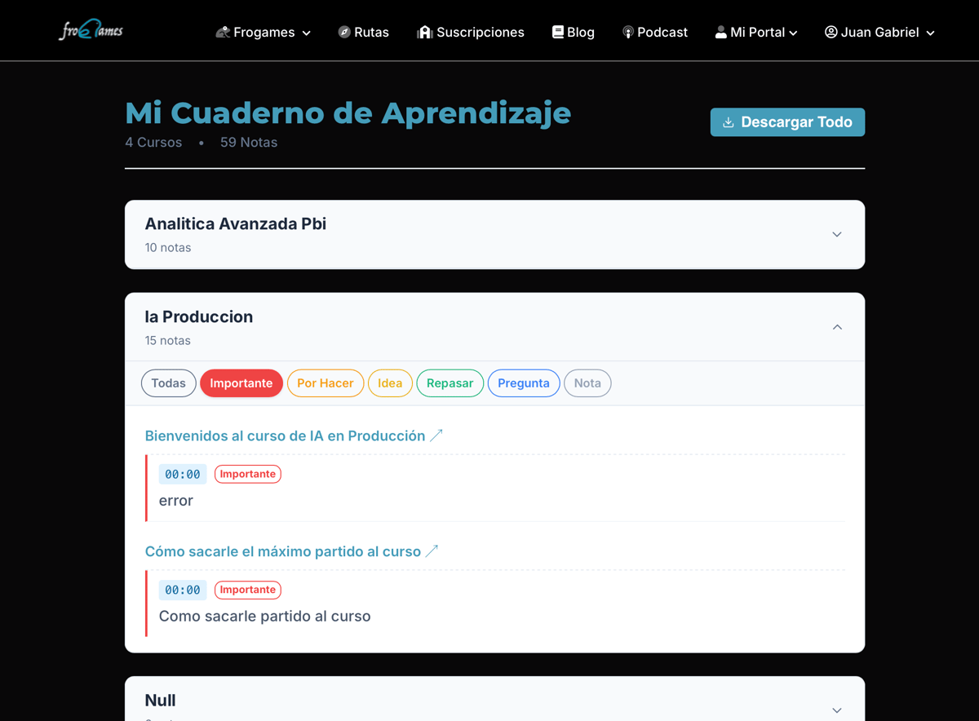Image resolution: width=979 pixels, height=721 pixels.
Task: Open the 'Mi Portal' menu
Action: (x=755, y=32)
